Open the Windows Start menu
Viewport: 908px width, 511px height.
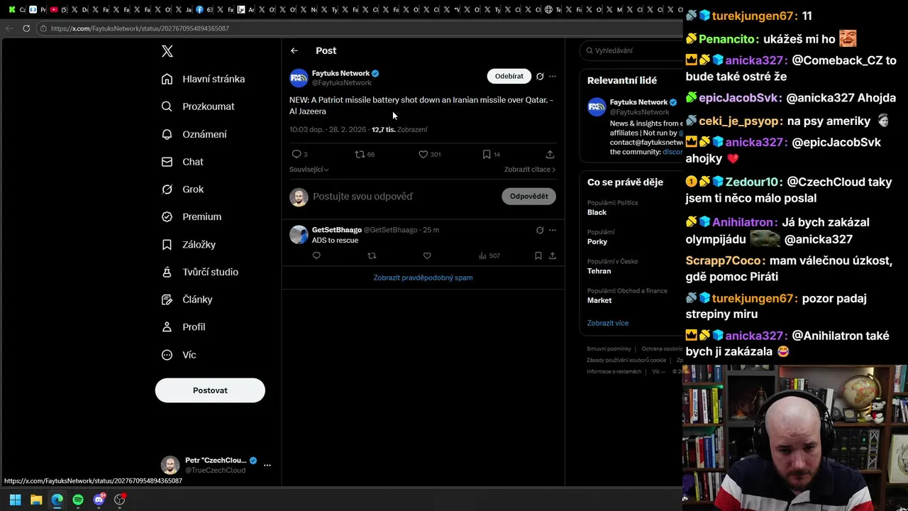pos(15,500)
